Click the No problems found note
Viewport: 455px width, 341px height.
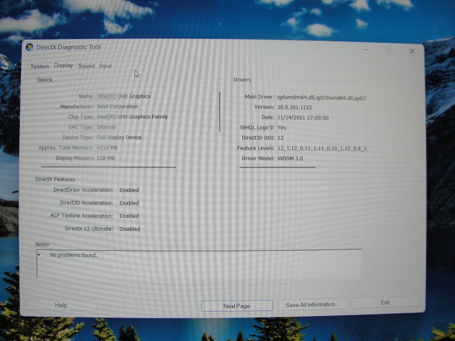coord(73,255)
